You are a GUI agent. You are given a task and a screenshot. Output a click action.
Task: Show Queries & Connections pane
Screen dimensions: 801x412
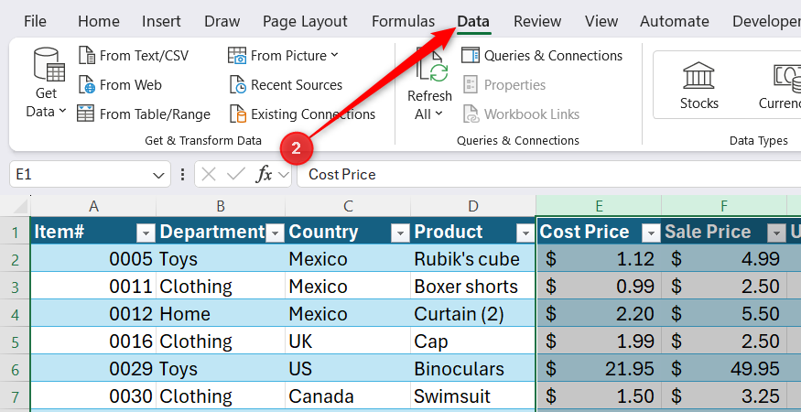pyautogui.click(x=542, y=55)
